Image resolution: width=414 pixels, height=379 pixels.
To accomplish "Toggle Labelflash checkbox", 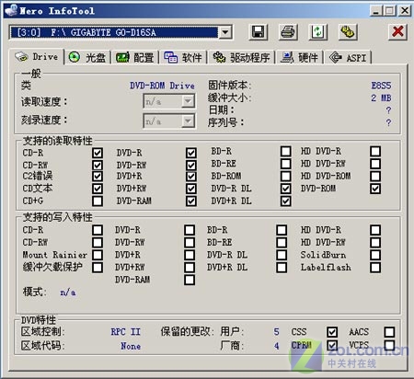I will point(375,267).
